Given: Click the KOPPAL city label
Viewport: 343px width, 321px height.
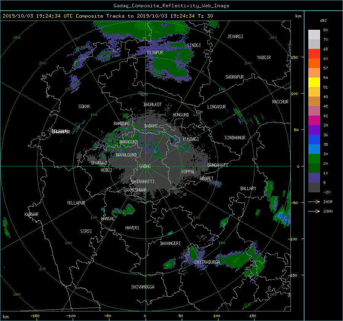Looking at the screenshot, I should [x=188, y=172].
